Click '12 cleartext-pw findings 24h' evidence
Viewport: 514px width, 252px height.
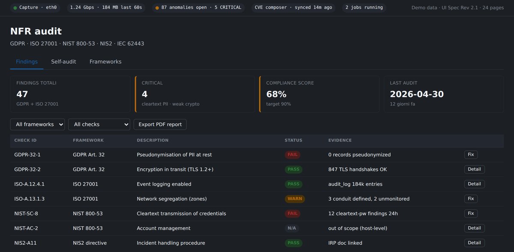363,213
